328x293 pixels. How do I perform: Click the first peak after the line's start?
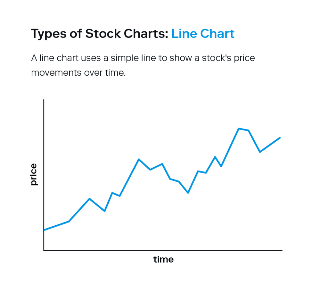[x=90, y=199]
